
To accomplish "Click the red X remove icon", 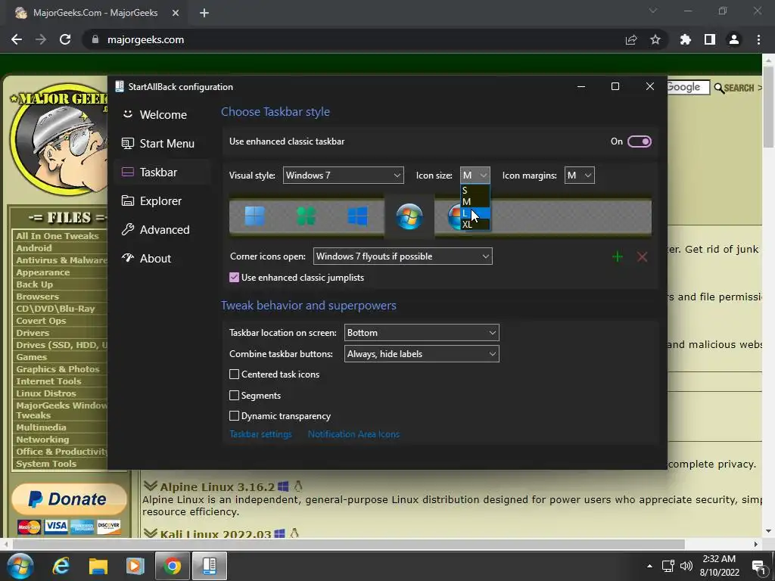I will [x=642, y=256].
